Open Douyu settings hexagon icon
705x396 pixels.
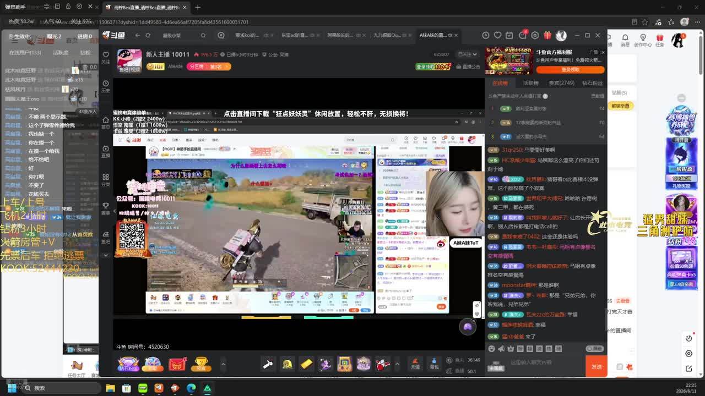click(535, 35)
